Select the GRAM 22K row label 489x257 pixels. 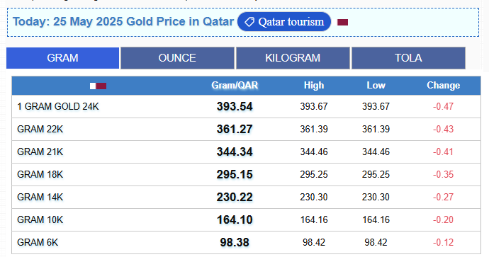coord(40,129)
